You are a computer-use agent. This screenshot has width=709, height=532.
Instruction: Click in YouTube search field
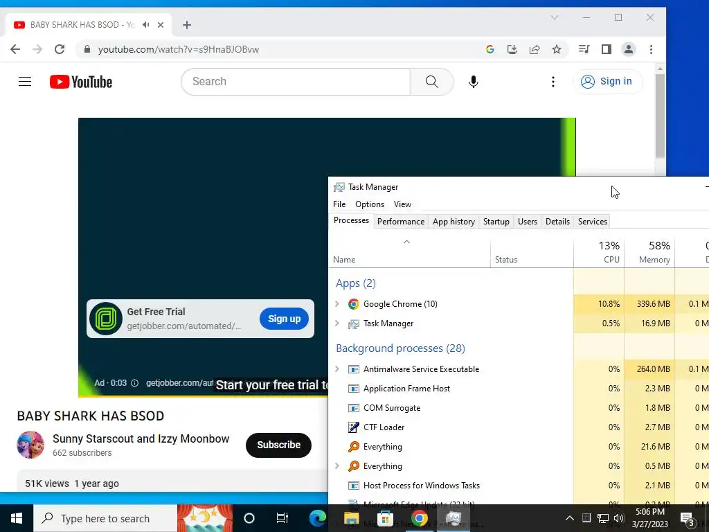[x=296, y=82]
